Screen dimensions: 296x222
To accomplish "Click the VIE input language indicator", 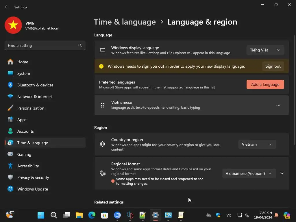I will (x=229, y=215).
